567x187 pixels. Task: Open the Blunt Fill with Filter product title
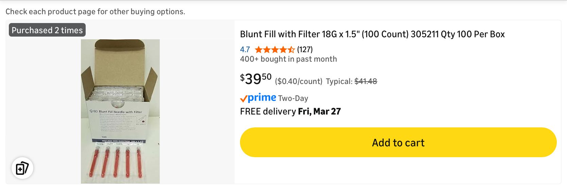(372, 34)
